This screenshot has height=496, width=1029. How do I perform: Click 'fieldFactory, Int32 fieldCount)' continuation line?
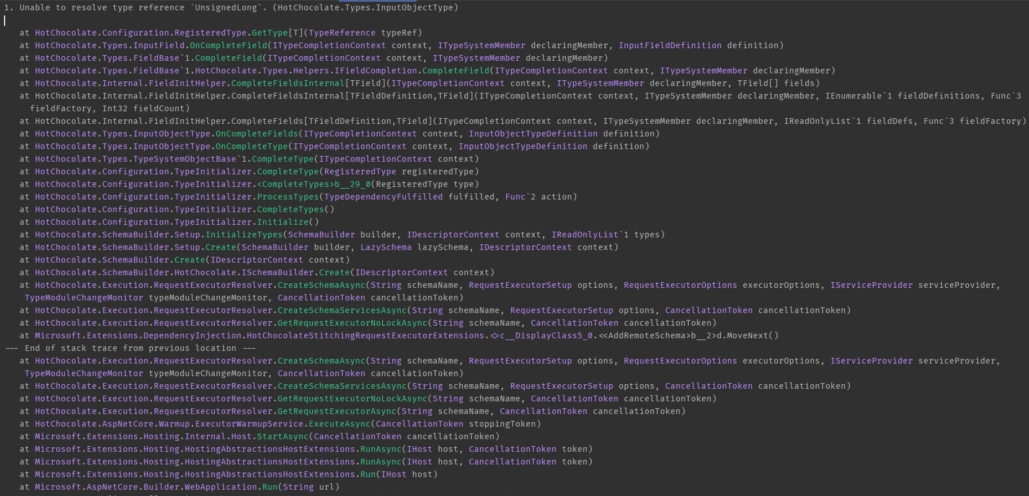(x=110, y=108)
